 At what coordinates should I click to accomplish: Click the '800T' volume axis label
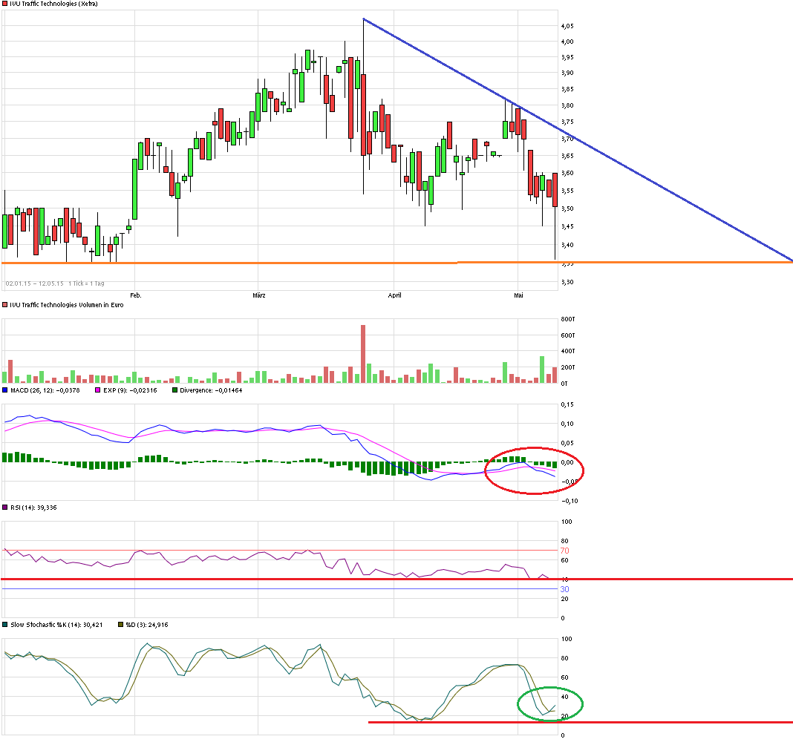click(568, 319)
